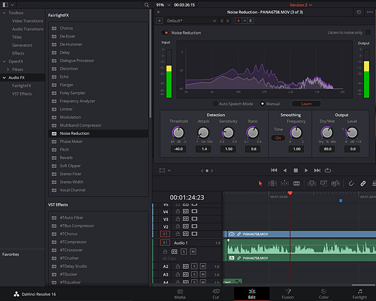Click the Insert Clip tool
The image size is (376, 301).
pyautogui.click(x=312, y=183)
